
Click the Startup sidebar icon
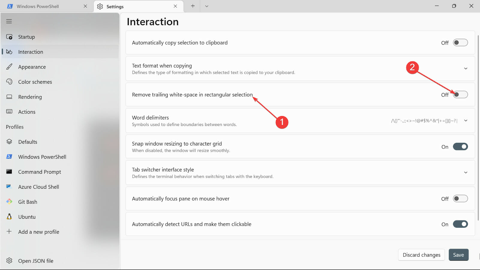[x=9, y=37]
